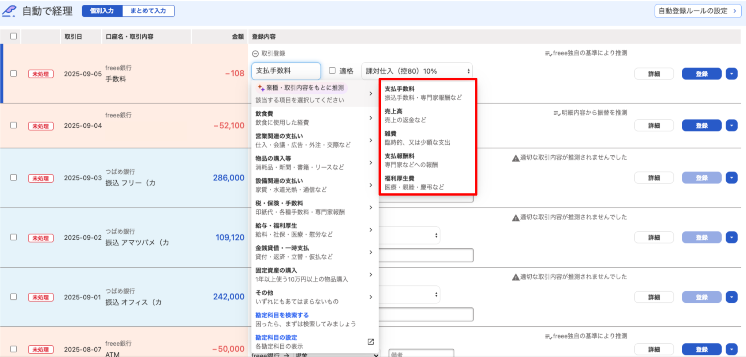The height and width of the screenshot is (357, 746).
Task: Open blue arrow menu for 2025-08-07 row
Action: click(731, 349)
